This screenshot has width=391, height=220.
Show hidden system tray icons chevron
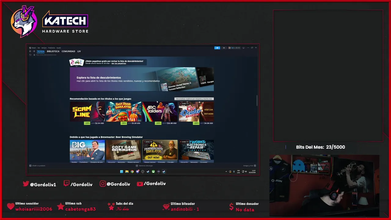coord(226,171)
